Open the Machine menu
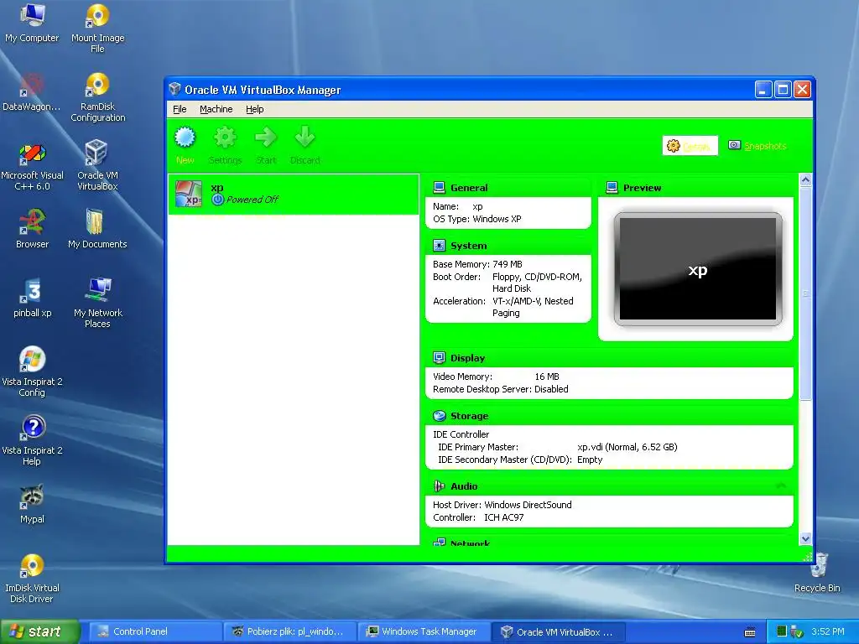Viewport: 859px width, 644px height. (216, 109)
